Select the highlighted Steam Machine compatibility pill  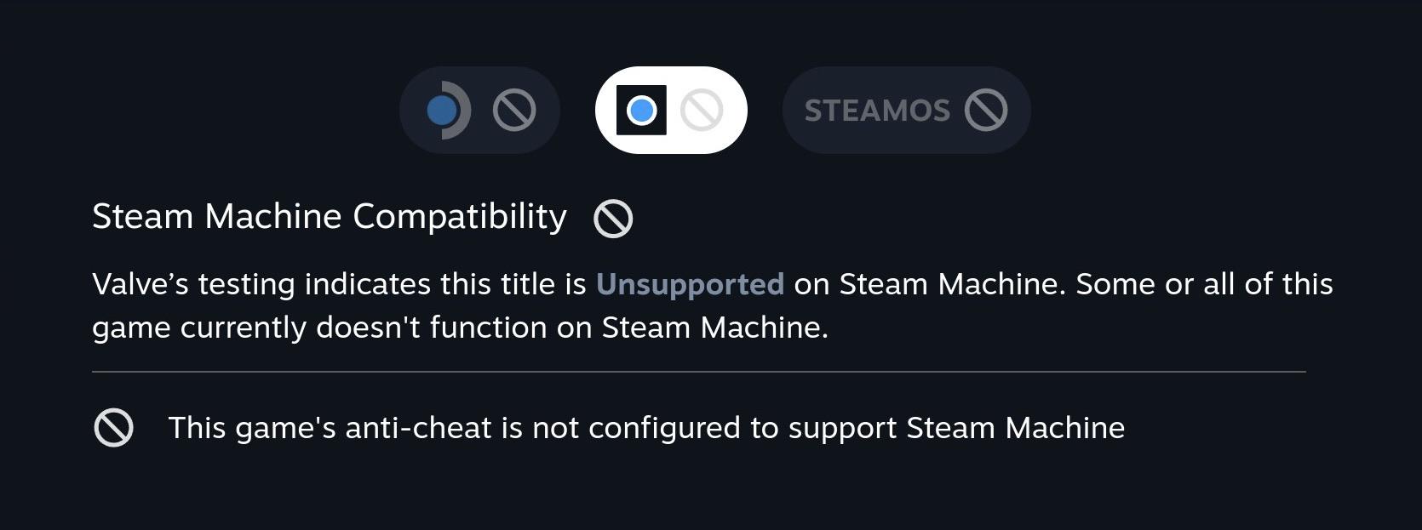[671, 111]
